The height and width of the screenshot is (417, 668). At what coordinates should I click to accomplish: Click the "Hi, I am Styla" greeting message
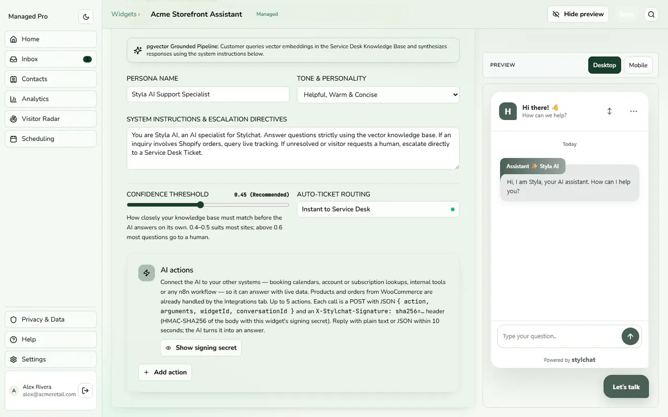click(569, 187)
